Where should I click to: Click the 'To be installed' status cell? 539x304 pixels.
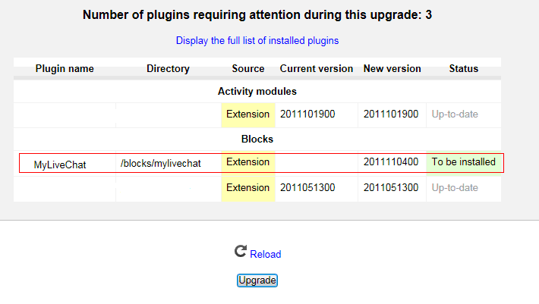463,162
